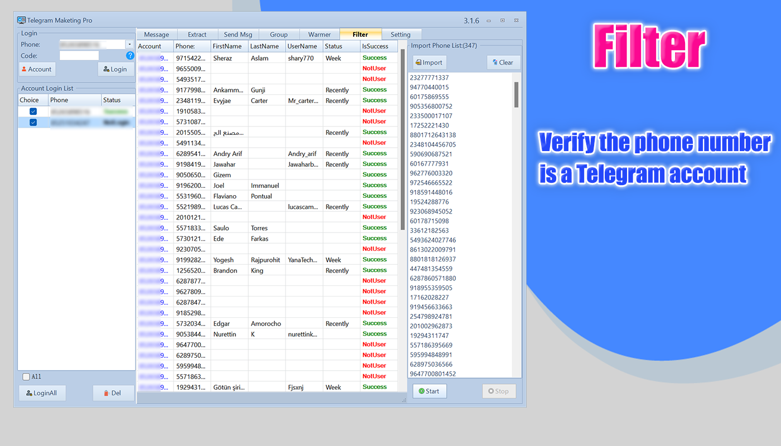Screen dimensions: 781x446
Task: Select the Amorocho last name cell
Action: (267, 324)
